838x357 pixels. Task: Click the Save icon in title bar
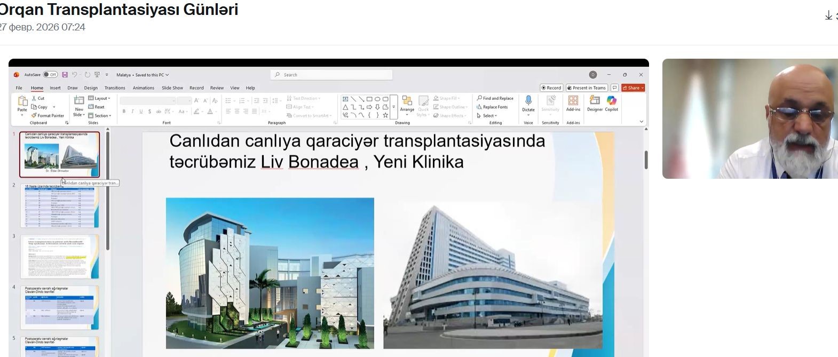click(65, 75)
